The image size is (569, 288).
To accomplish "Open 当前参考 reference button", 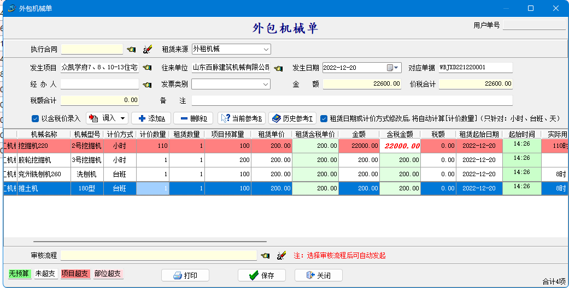I will tap(242, 118).
